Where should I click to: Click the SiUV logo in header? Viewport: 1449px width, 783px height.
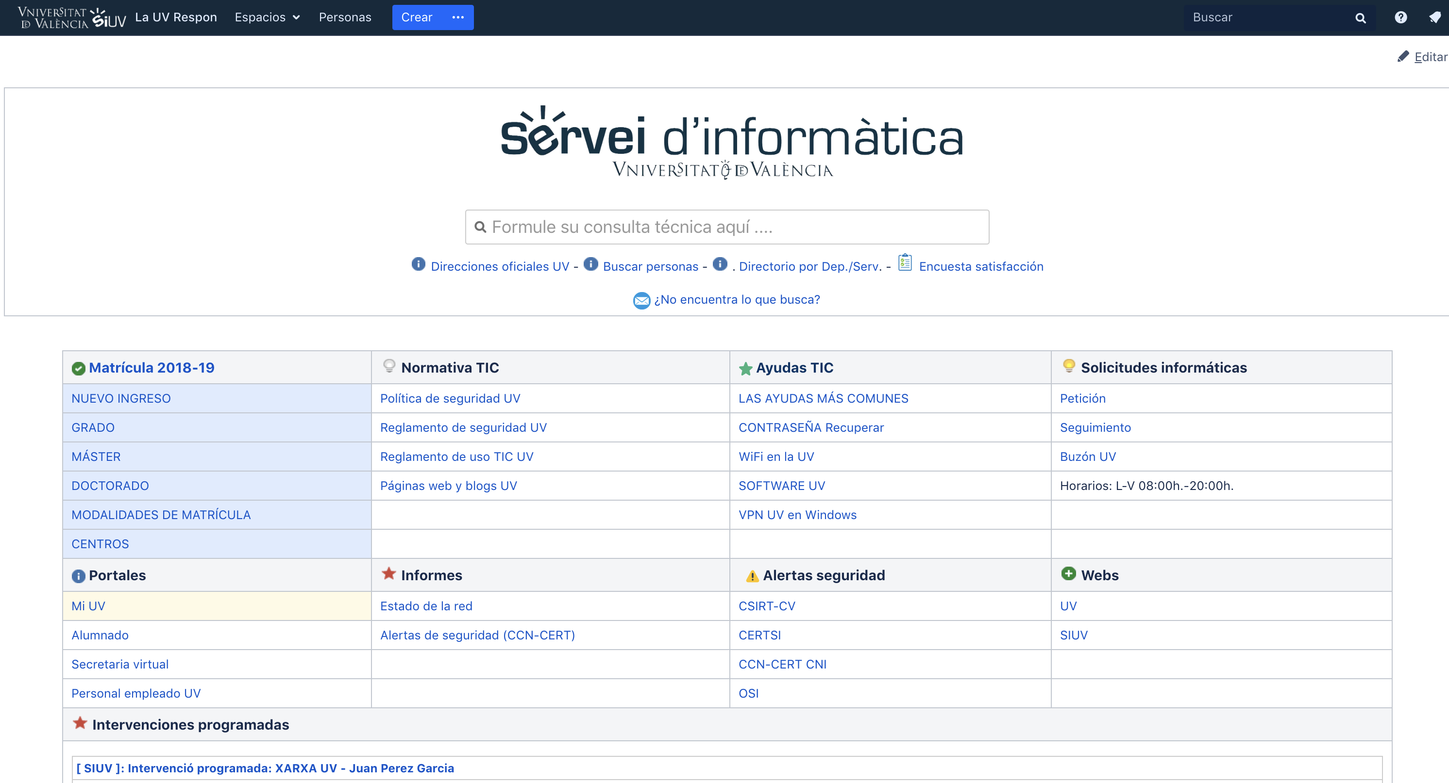[108, 18]
